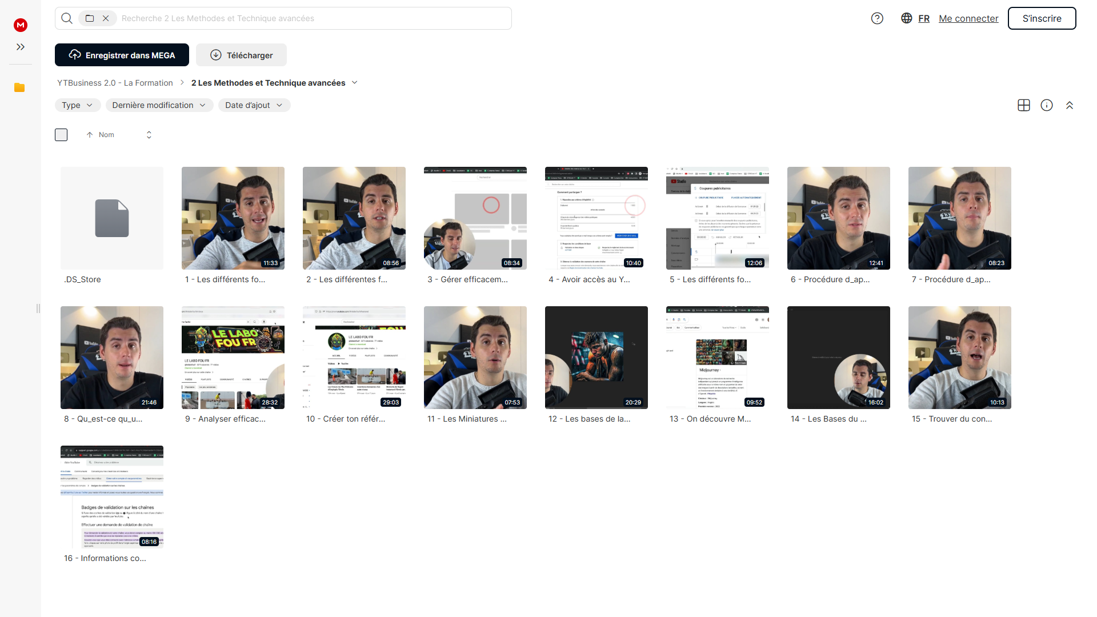The image size is (1097, 617).
Task: Open the Type filter dropdown
Action: (x=78, y=105)
